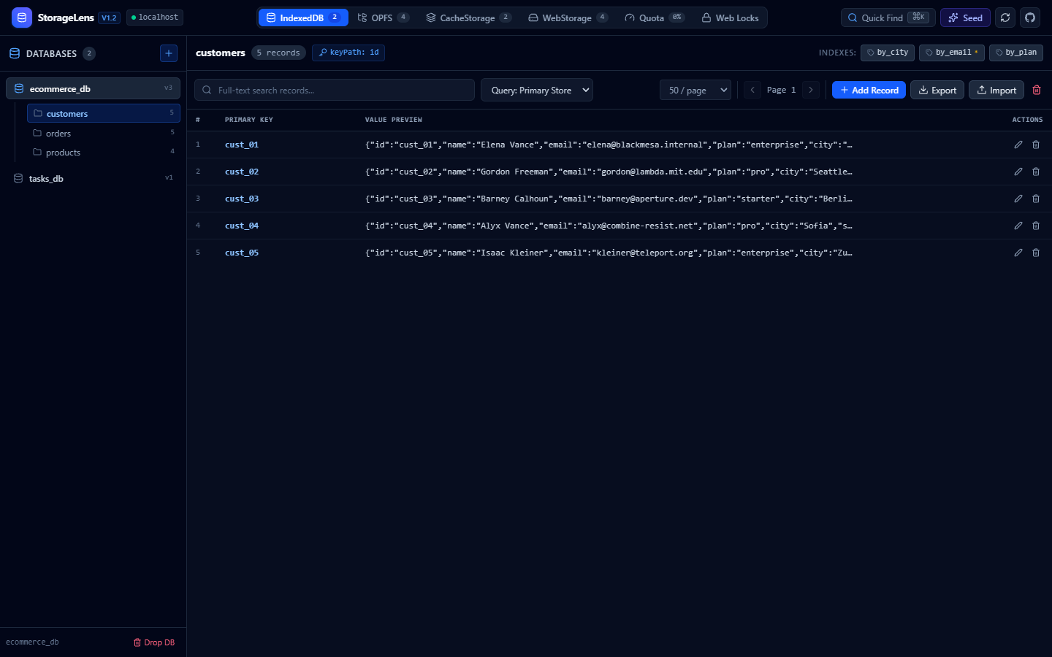This screenshot has width=1052, height=657.
Task: Edit the cust_01 record
Action: (1018, 145)
